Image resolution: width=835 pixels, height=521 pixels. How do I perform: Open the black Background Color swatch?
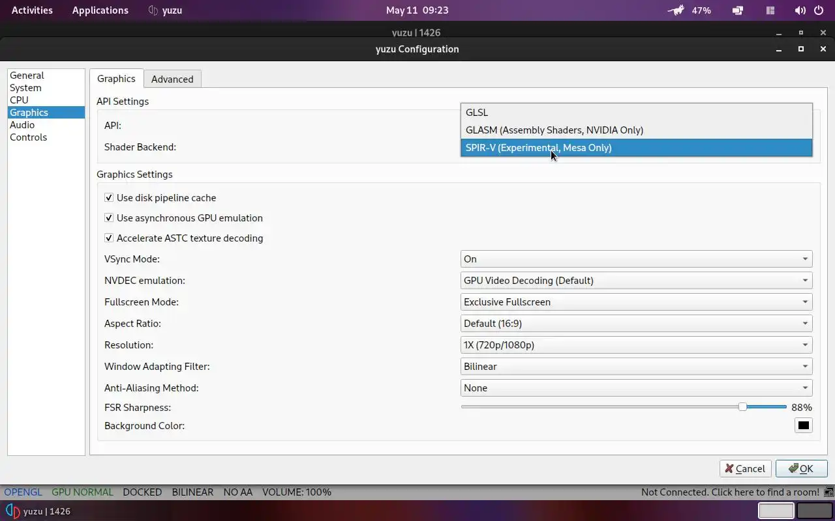pos(804,425)
